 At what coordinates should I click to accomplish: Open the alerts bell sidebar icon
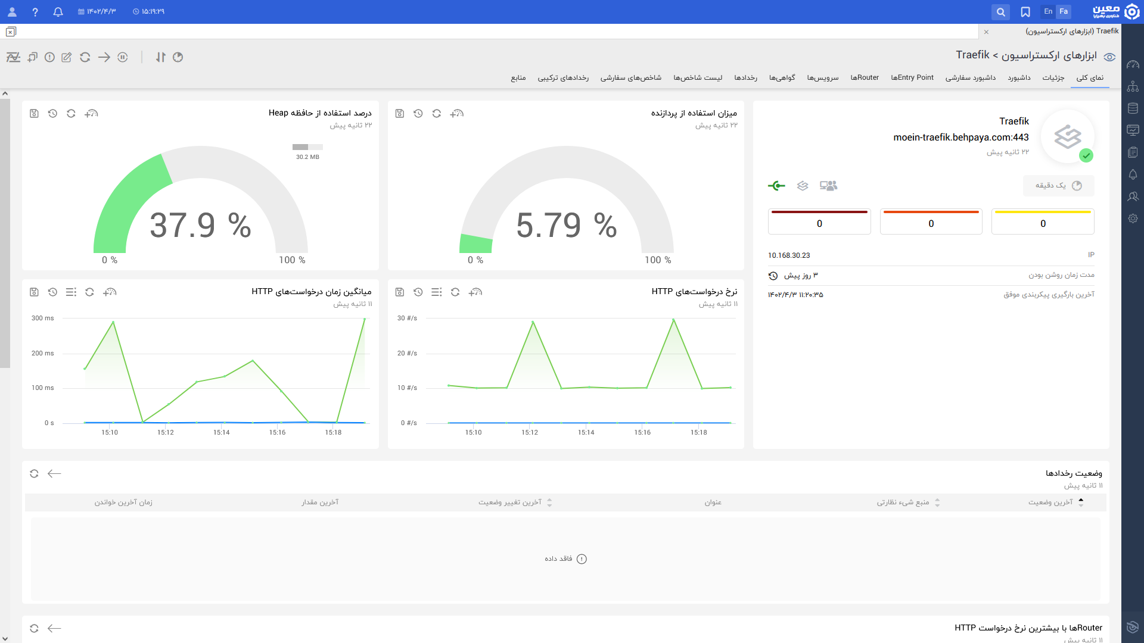[x=1133, y=174]
